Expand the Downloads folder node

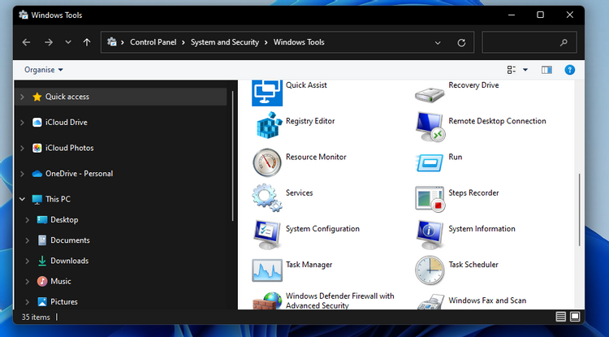pyautogui.click(x=27, y=261)
